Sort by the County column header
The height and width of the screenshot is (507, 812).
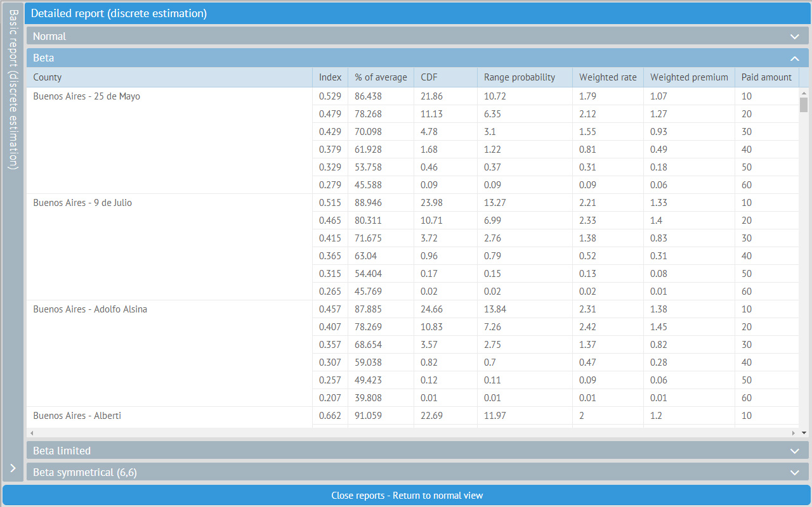[x=169, y=77]
